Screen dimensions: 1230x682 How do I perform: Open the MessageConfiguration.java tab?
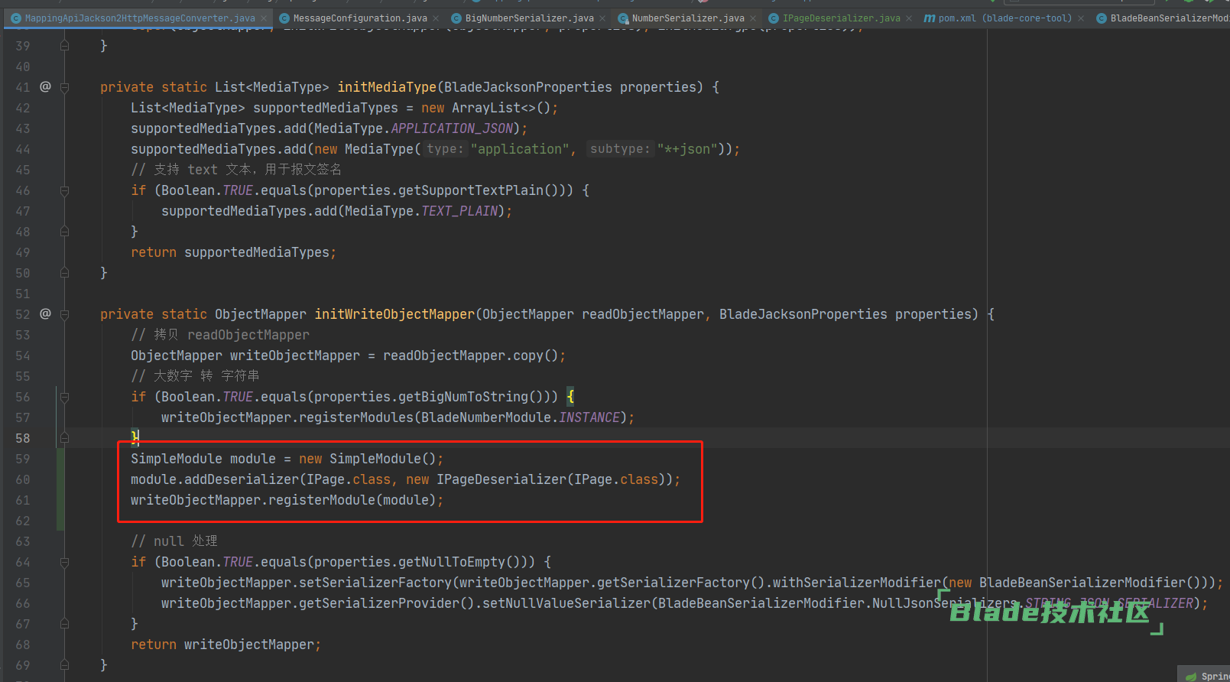360,18
